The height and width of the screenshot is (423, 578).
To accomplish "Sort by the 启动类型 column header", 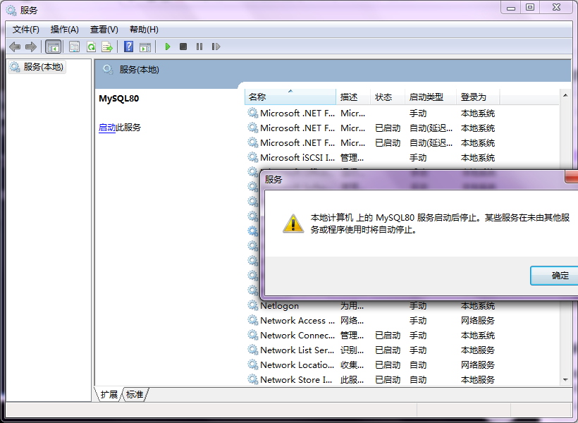I will [431, 97].
